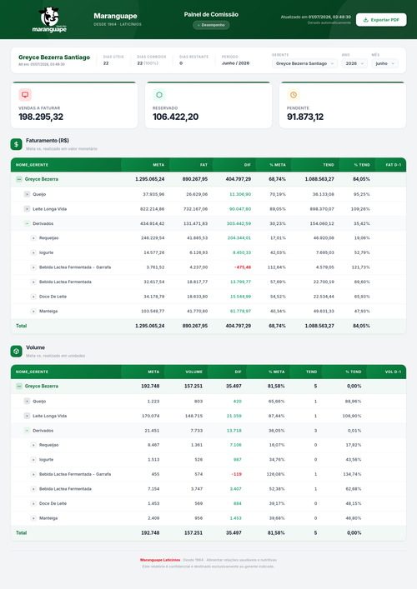
Task: Open the Ano 2026 dropdown
Action: 354,63
